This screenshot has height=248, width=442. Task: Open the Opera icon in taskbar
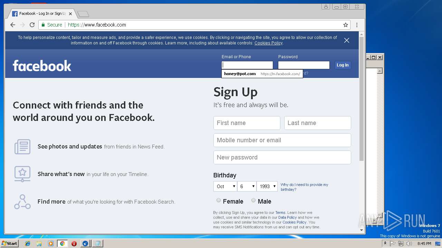point(74,244)
